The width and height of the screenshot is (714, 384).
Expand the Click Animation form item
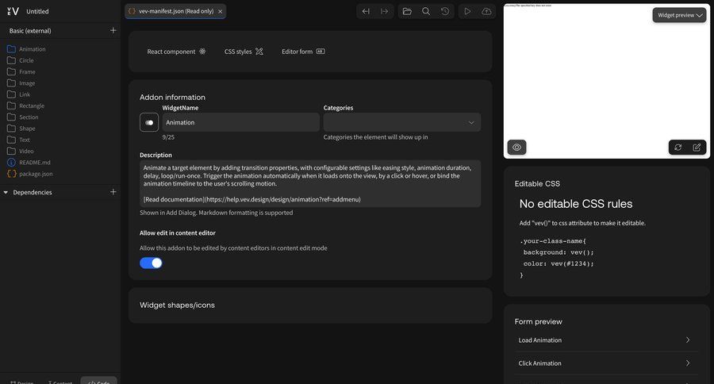pyautogui.click(x=606, y=363)
